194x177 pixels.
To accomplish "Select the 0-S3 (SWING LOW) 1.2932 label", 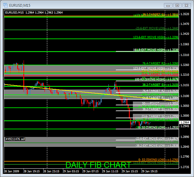I will 158,128.
